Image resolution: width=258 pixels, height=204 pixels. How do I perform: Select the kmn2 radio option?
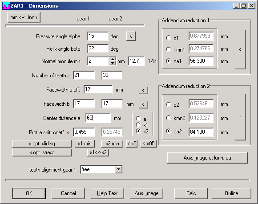click(168, 118)
